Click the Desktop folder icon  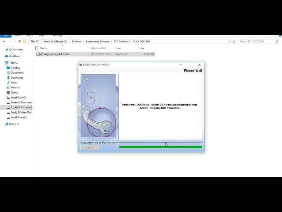[x=8, y=68]
